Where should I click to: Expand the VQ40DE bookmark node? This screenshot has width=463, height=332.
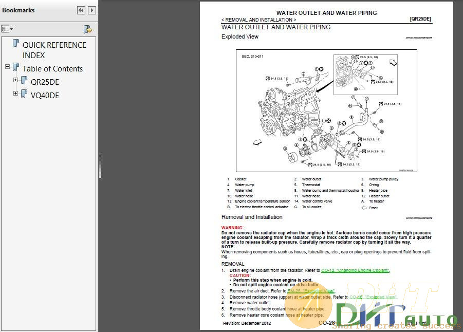(x=15, y=94)
